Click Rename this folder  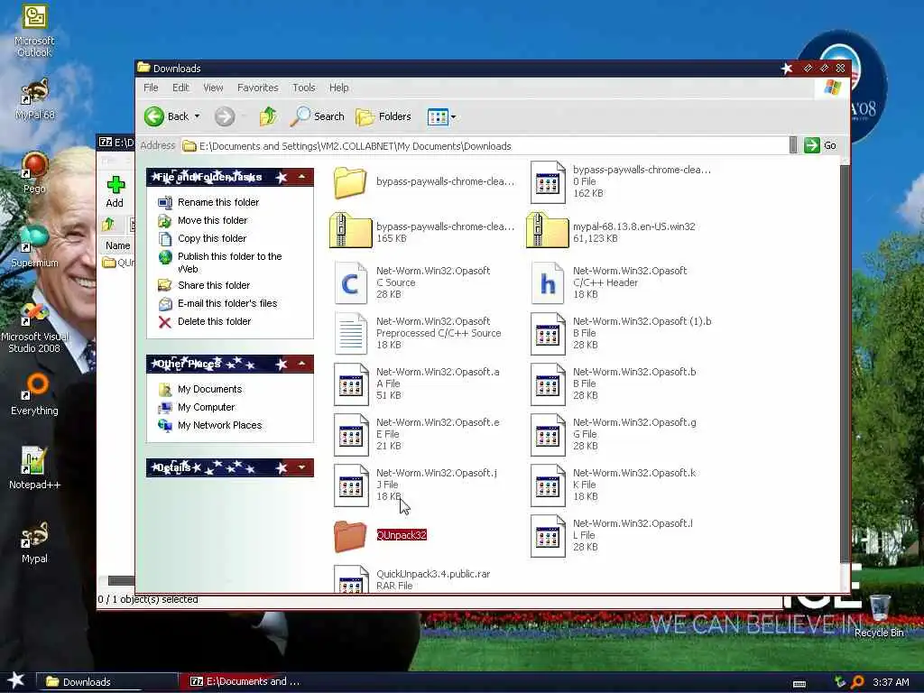point(208,202)
